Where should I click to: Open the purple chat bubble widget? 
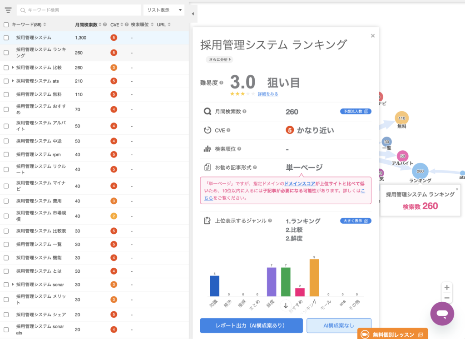click(442, 314)
